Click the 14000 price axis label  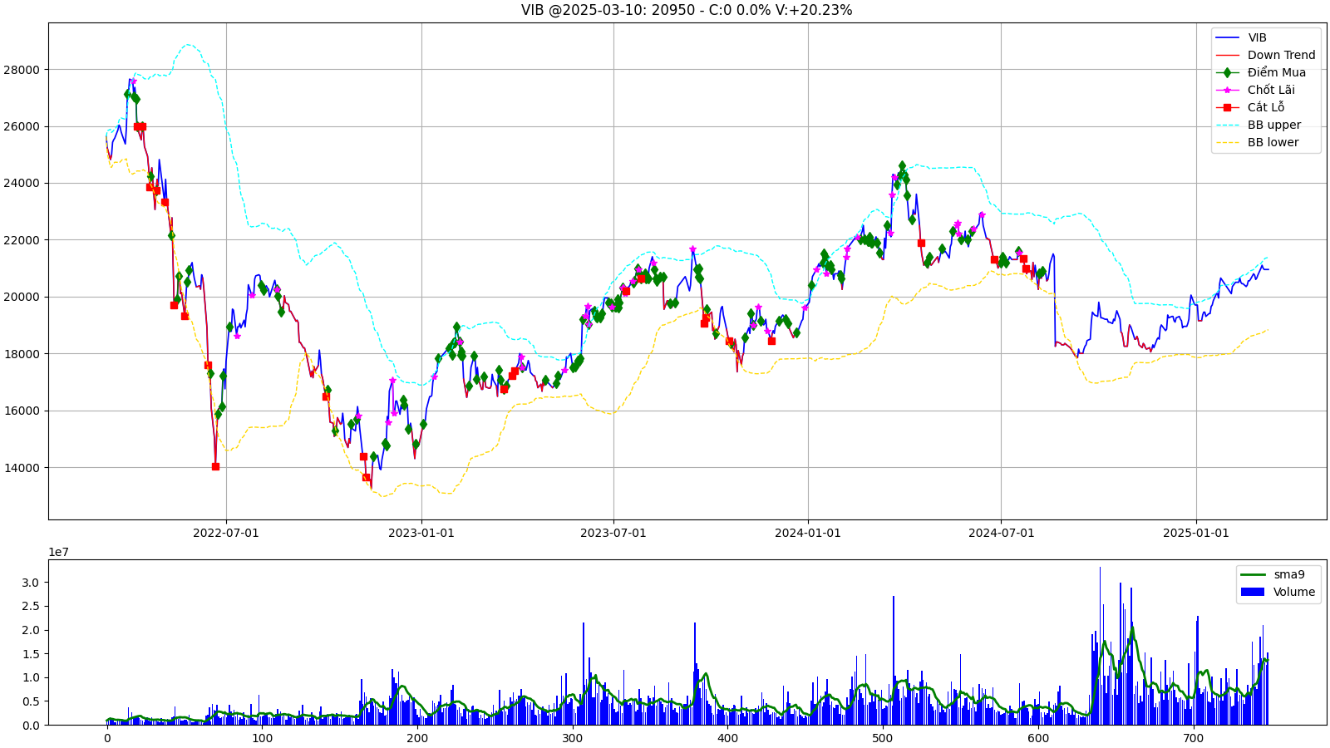pos(22,467)
